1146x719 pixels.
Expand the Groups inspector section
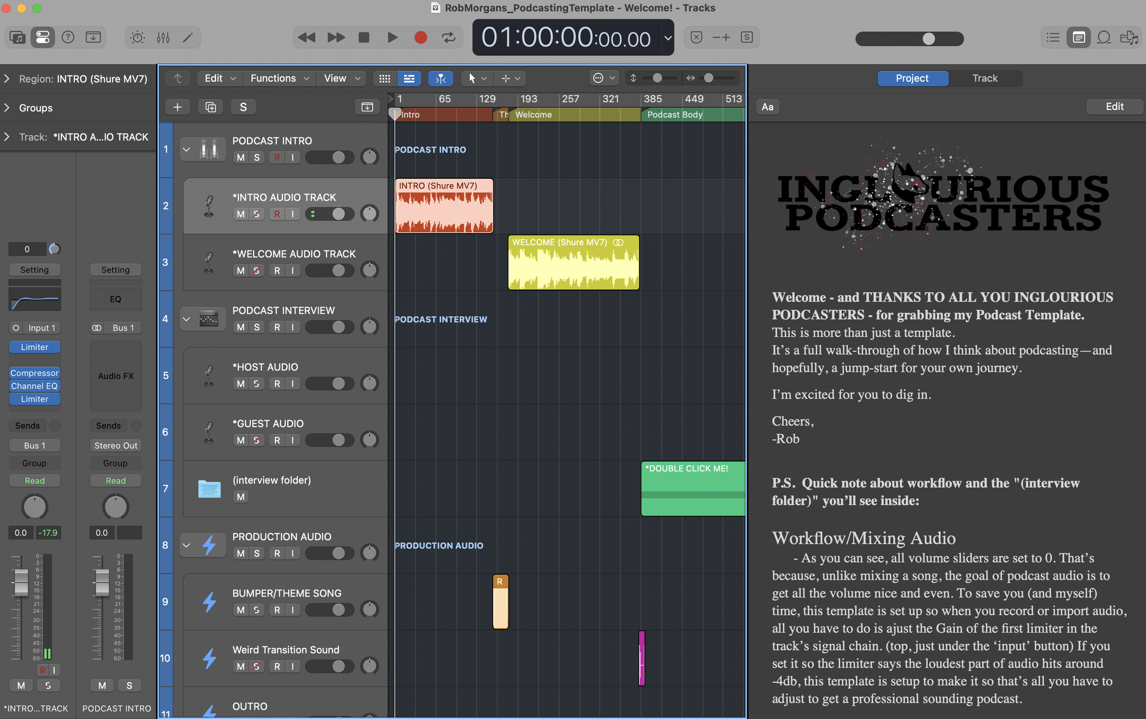pos(7,108)
